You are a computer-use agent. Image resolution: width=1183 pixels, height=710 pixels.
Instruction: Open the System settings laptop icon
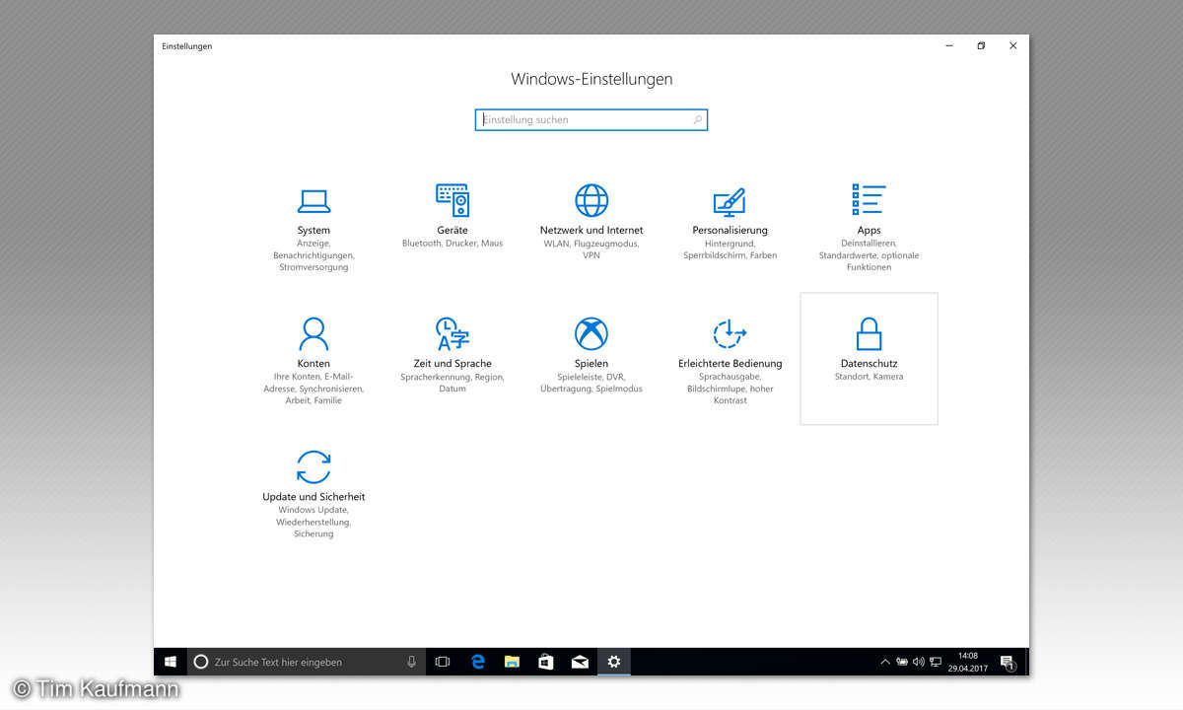[x=313, y=201]
